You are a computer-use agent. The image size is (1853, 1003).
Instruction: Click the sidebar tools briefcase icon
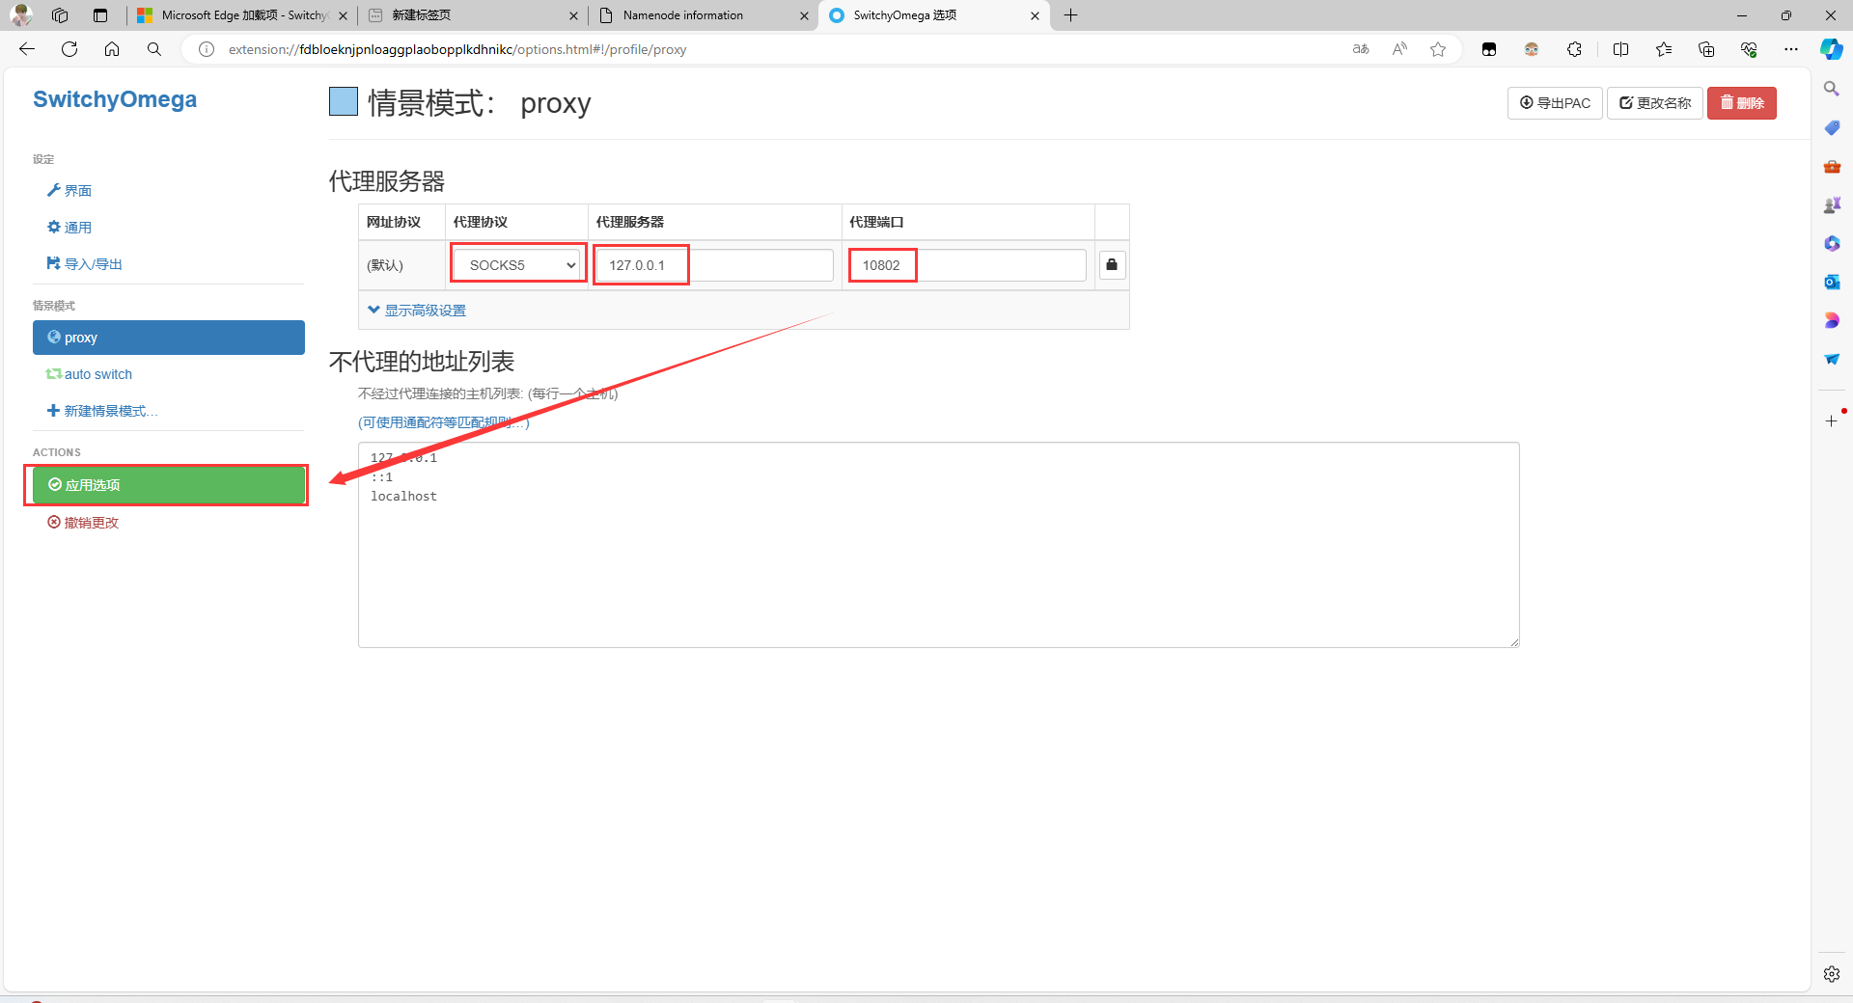click(x=1831, y=166)
